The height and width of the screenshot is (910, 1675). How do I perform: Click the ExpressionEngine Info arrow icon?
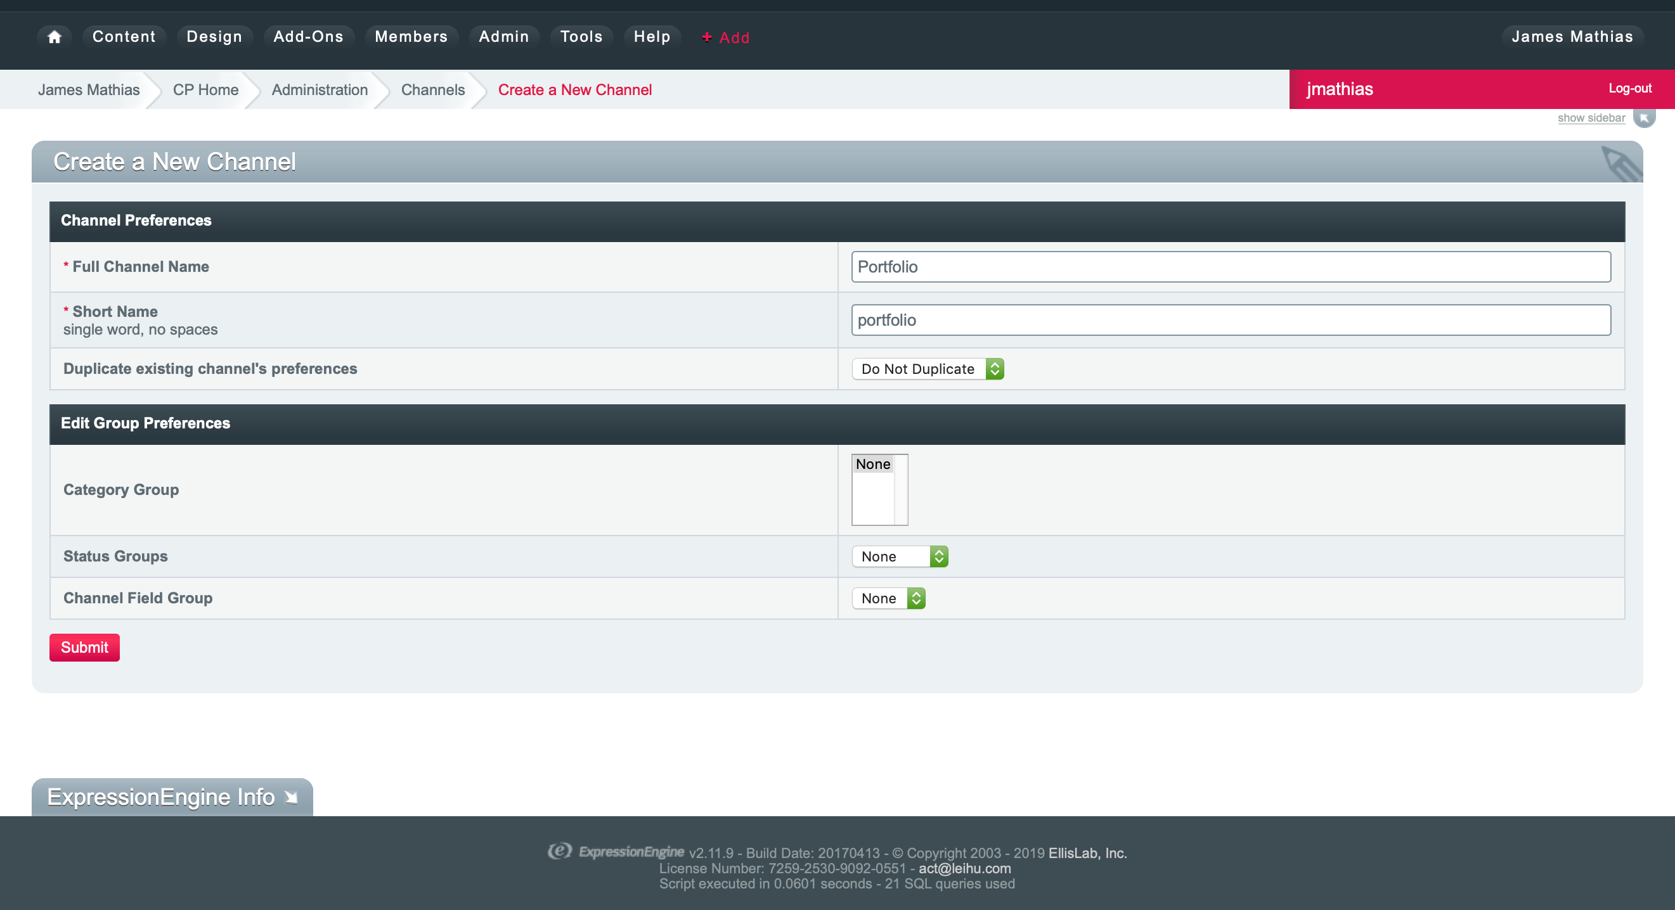point(291,797)
